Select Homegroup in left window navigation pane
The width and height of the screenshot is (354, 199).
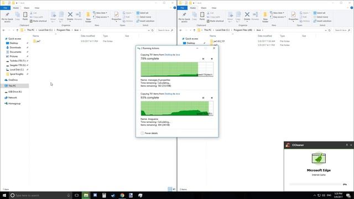(x=12, y=103)
